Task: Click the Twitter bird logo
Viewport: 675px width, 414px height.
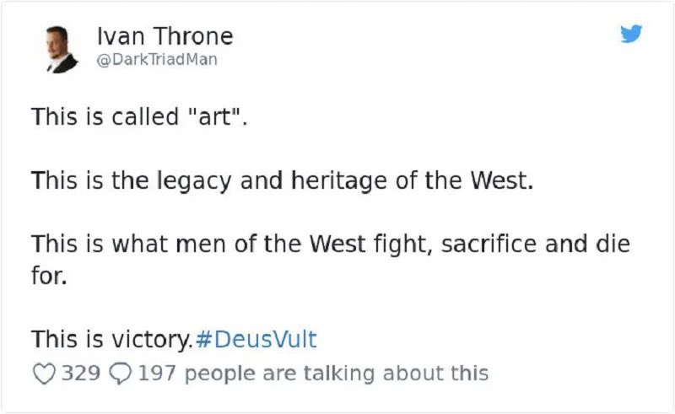Action: pos(629,33)
